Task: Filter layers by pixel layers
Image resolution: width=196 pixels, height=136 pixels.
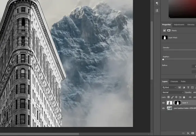Action: click(180, 87)
